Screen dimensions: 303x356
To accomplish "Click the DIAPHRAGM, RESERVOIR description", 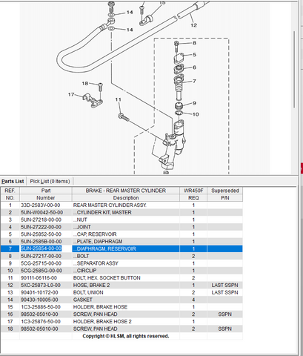I will (104, 248).
